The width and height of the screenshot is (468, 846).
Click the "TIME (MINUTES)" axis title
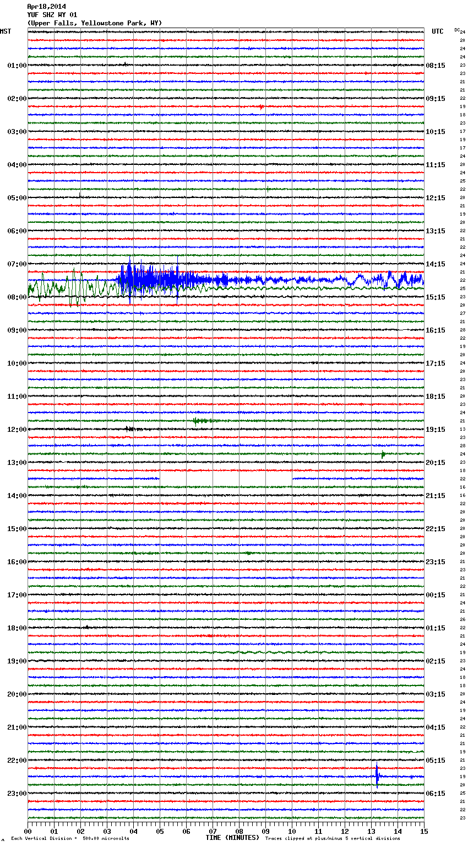pos(232,838)
